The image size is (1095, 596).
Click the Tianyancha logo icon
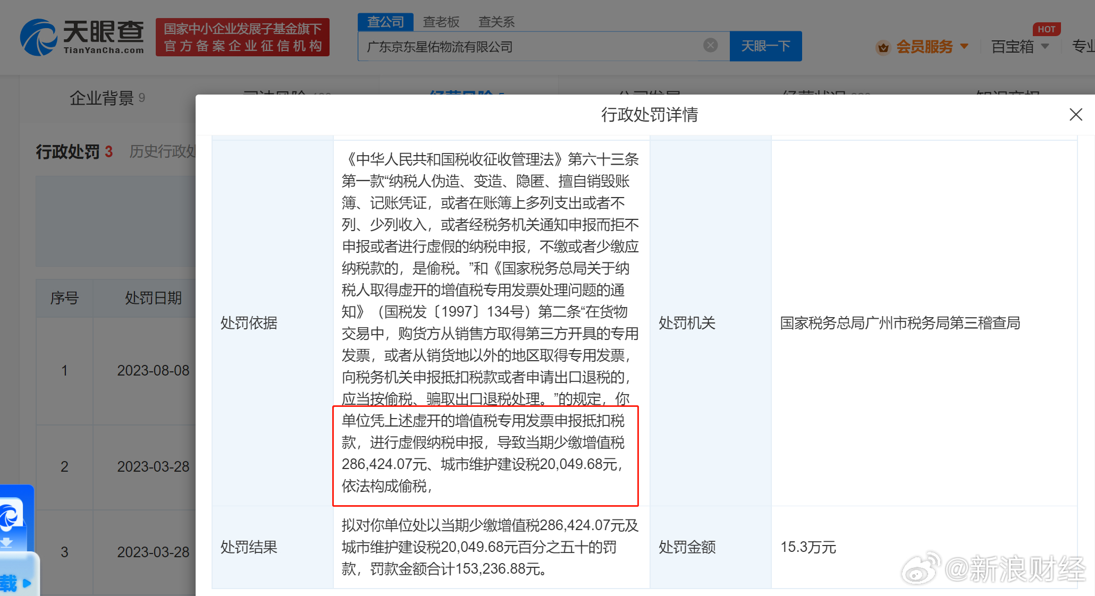38,37
